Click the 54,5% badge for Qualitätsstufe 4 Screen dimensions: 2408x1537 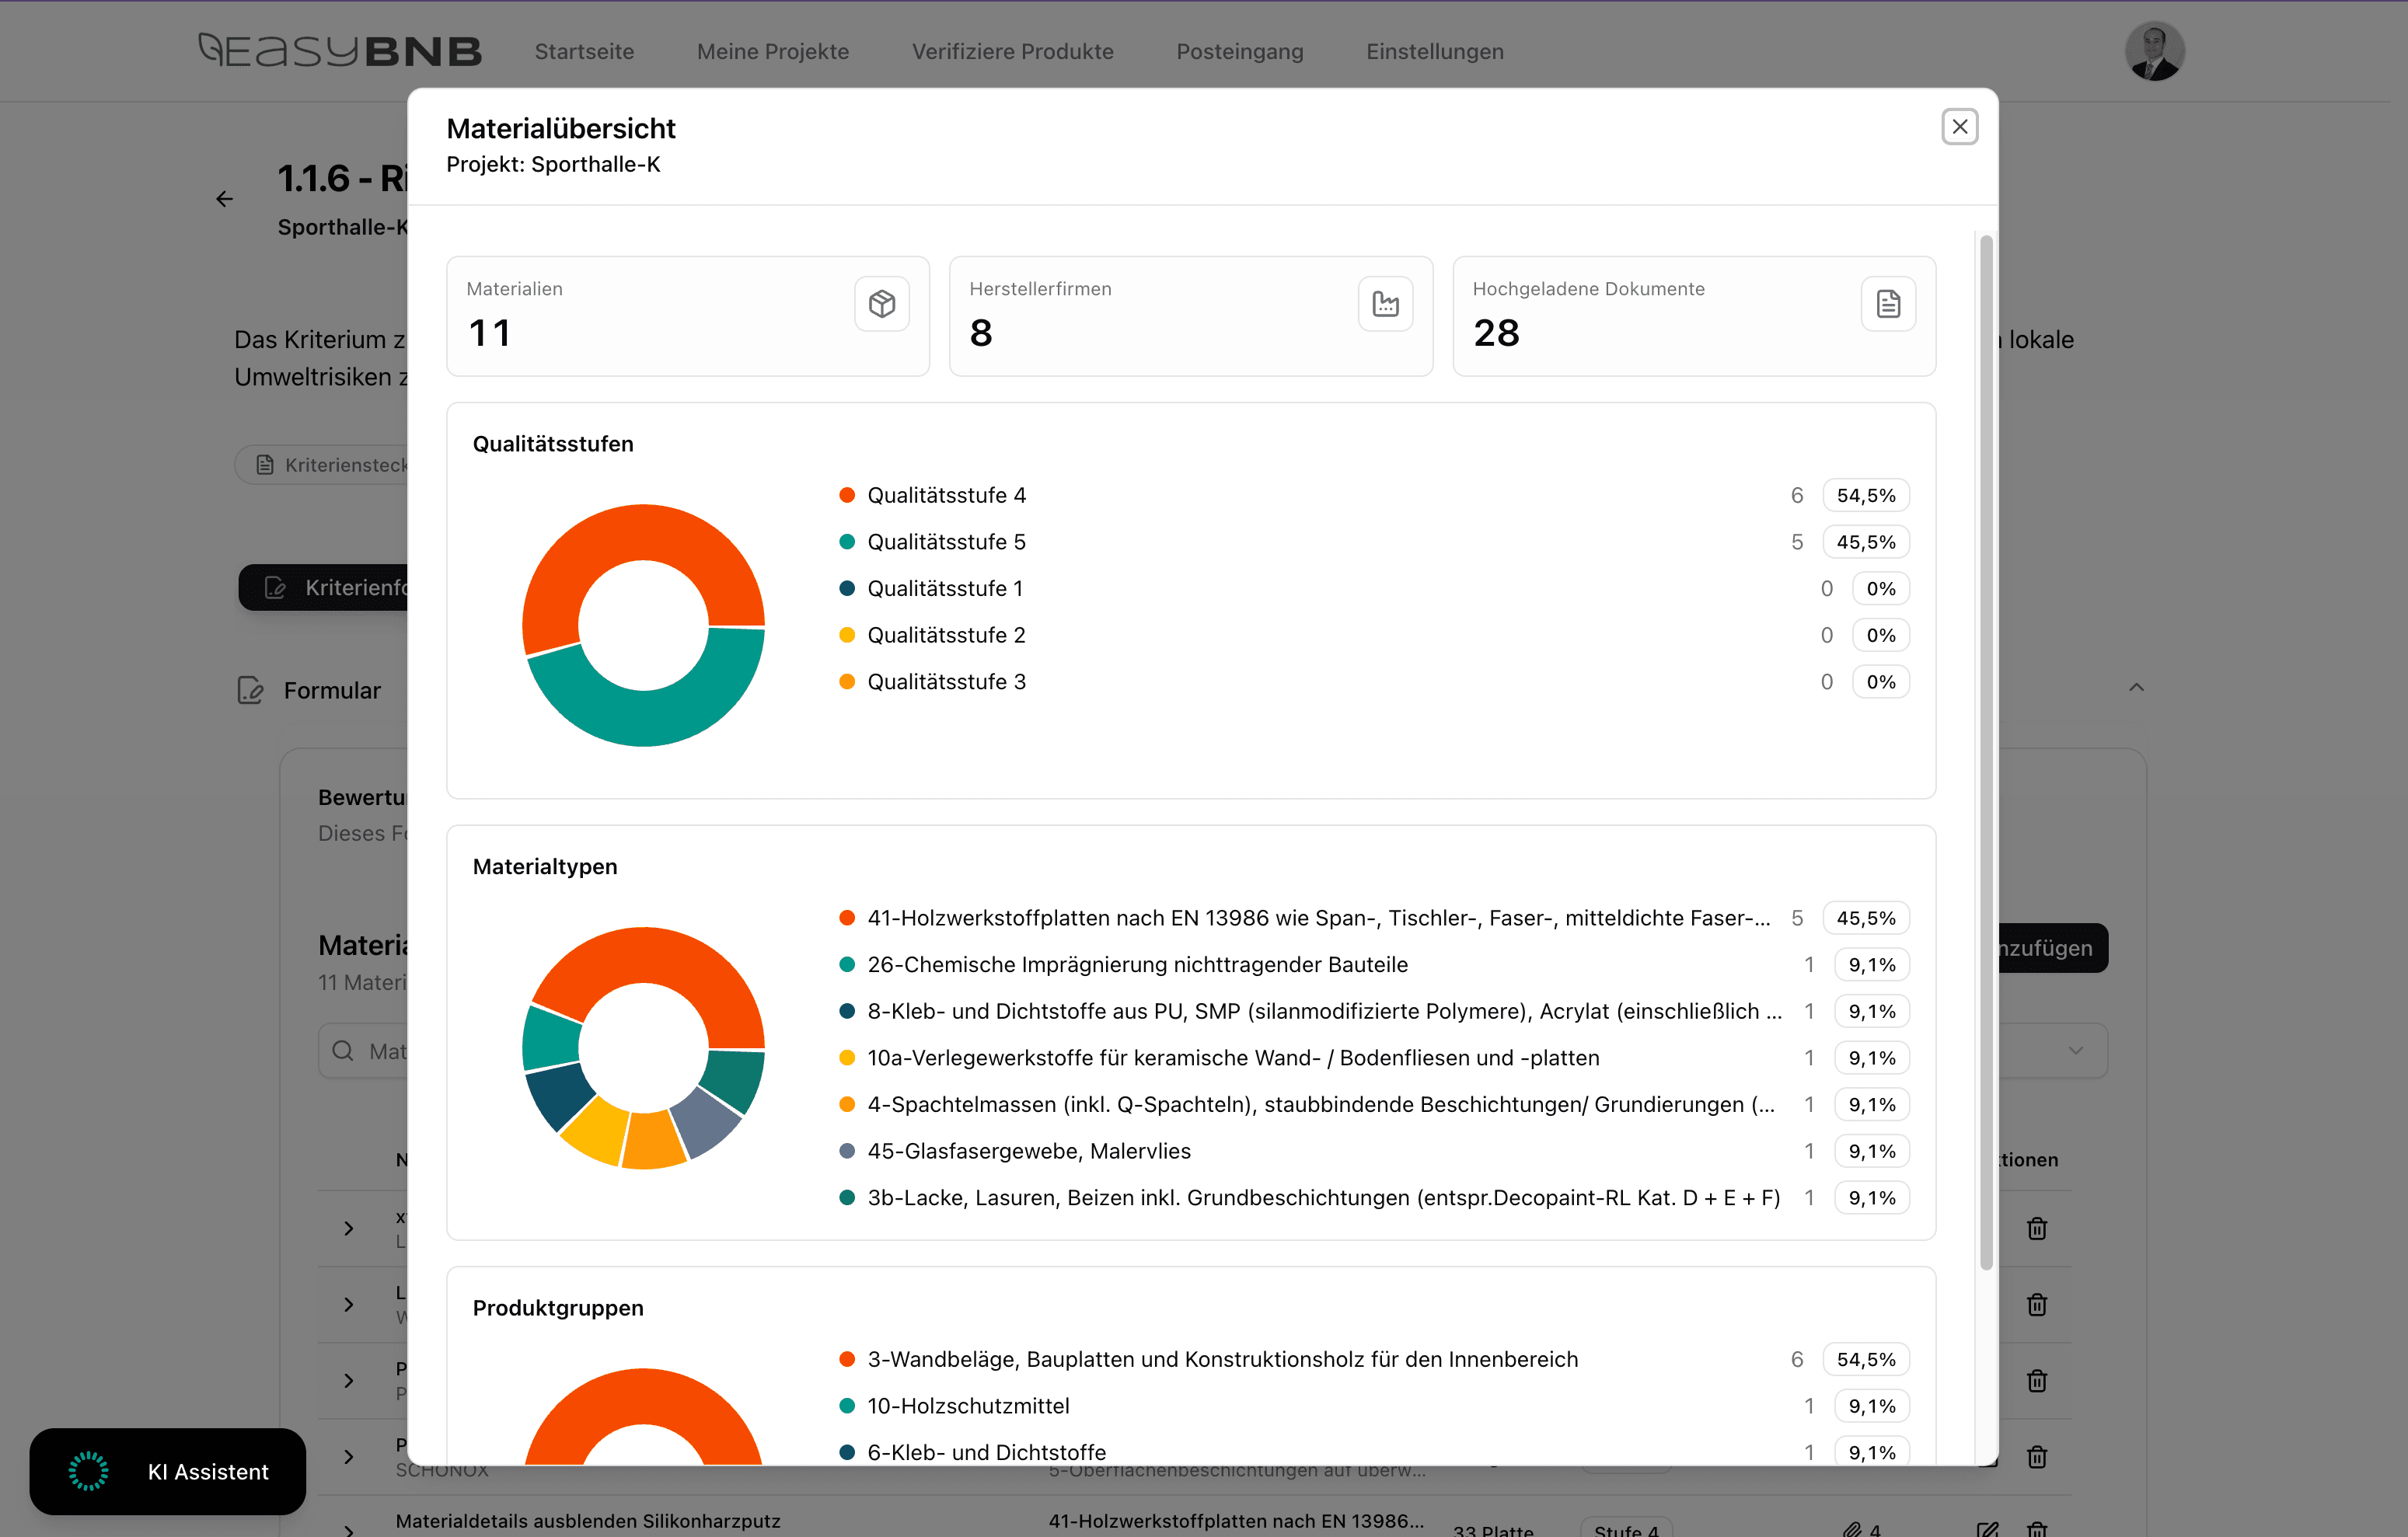1865,495
